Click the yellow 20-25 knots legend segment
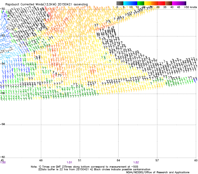Screen dimensions: 198x174 tap(148, 3)
